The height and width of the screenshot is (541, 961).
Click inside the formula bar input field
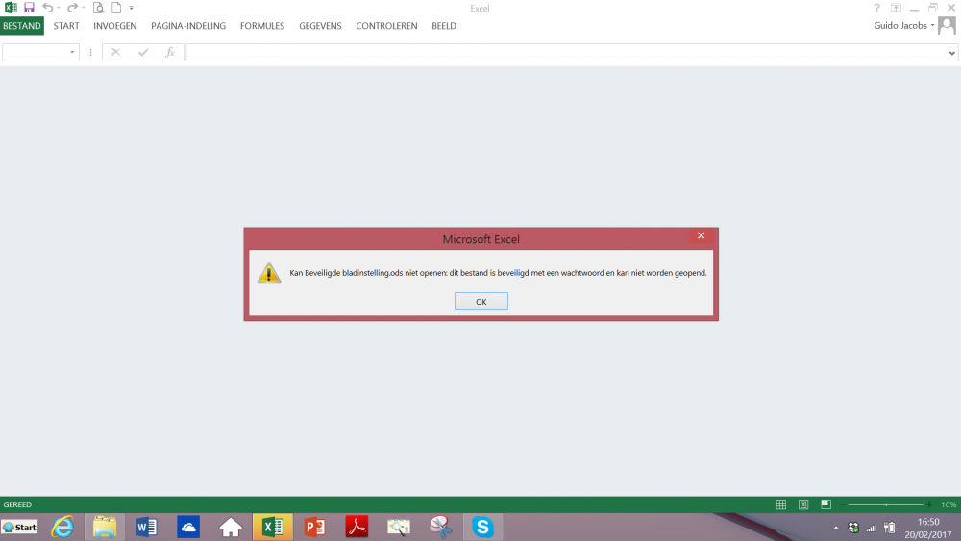point(566,53)
